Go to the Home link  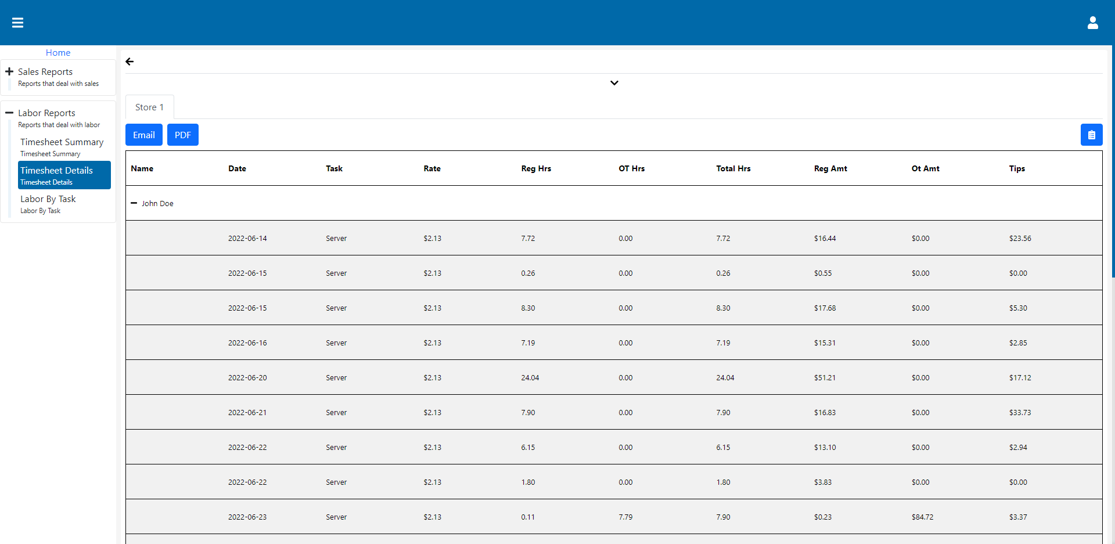pos(58,52)
